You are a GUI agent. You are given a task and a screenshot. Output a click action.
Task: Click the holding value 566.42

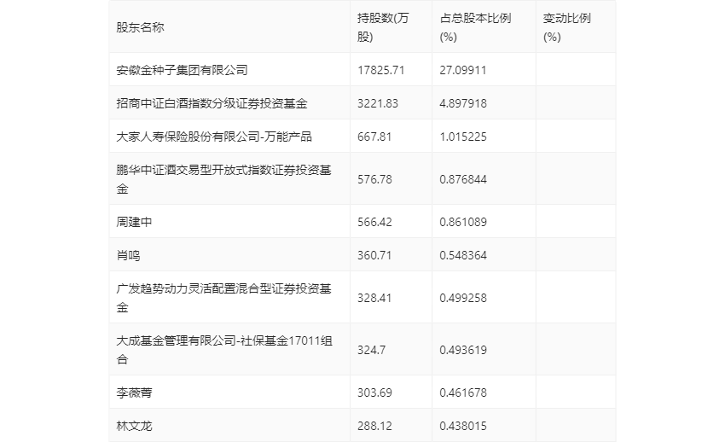click(x=374, y=222)
